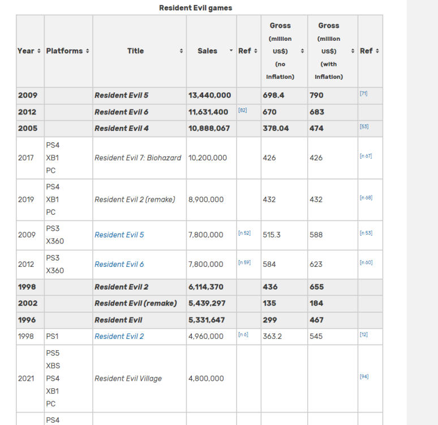Select inflation gross value 655
This screenshot has width=438, height=425.
pos(316,287)
